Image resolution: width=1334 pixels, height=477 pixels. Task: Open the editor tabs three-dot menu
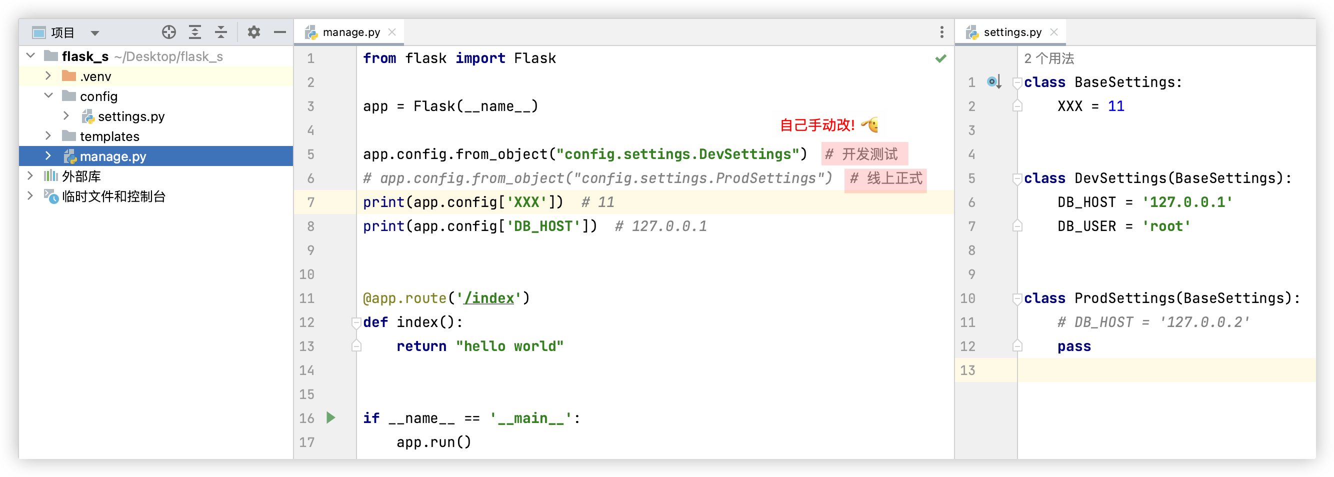pyautogui.click(x=941, y=32)
